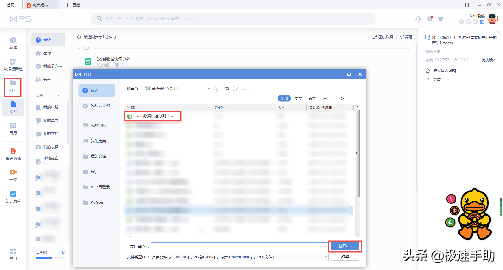The width and height of the screenshot is (503, 270).
Task: Expand the 文件名 dropdown arrow
Action: [325, 246]
